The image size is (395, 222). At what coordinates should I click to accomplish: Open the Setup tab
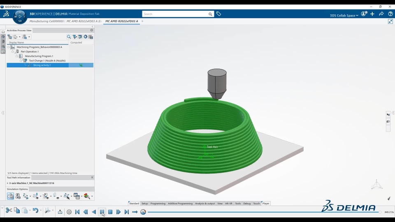[x=144, y=203]
